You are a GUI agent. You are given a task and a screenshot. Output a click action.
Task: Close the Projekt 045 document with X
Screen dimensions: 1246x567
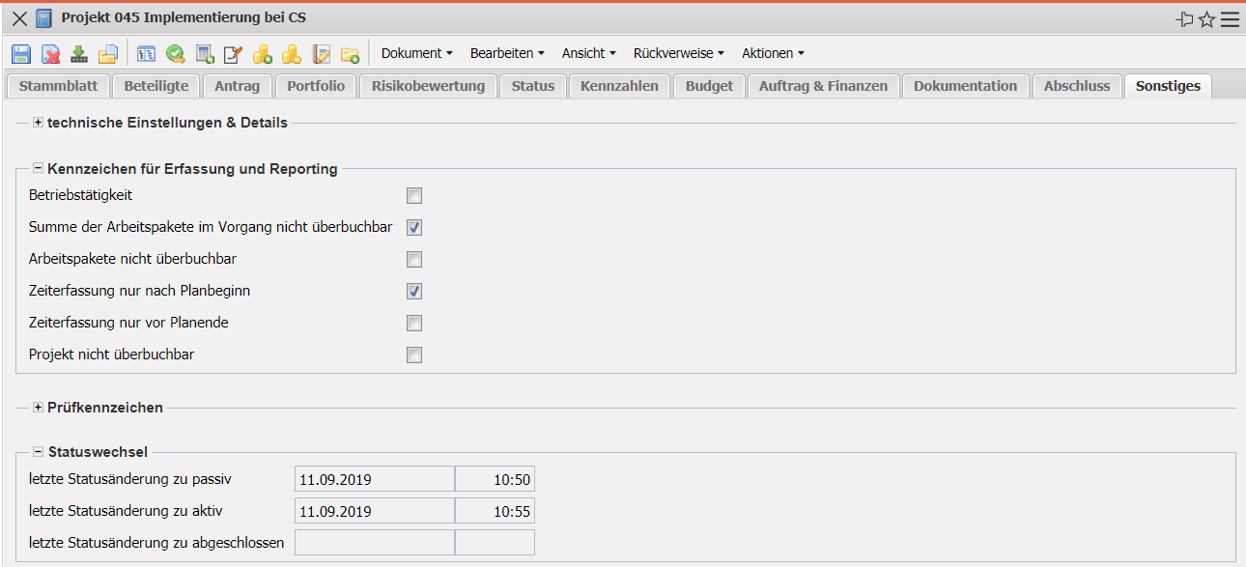(x=19, y=18)
